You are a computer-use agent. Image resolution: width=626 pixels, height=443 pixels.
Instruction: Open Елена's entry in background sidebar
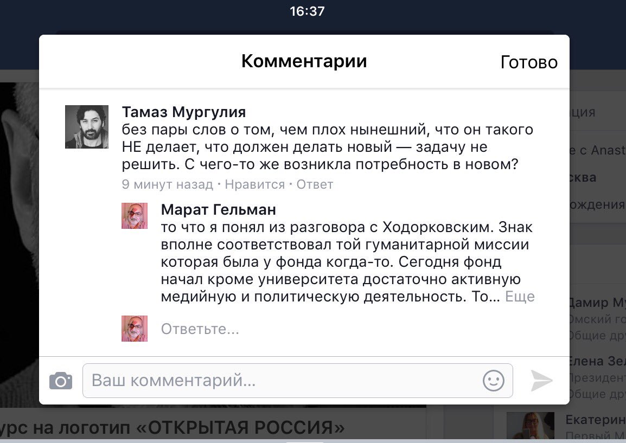point(598,377)
